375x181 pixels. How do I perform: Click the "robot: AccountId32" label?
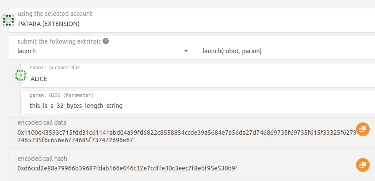click(x=54, y=68)
